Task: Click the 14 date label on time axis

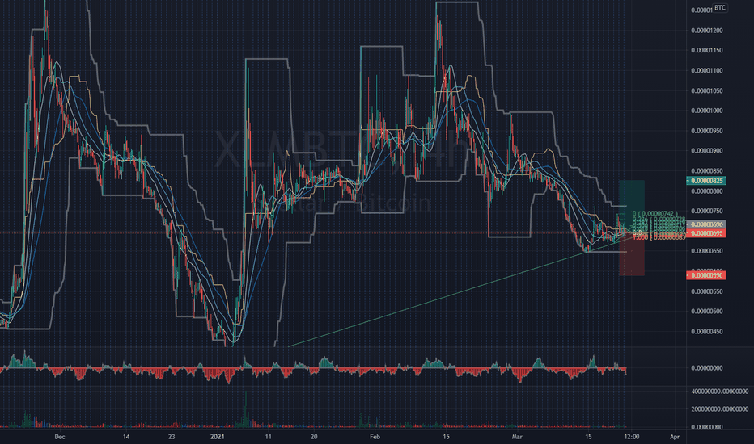Action: [126, 437]
